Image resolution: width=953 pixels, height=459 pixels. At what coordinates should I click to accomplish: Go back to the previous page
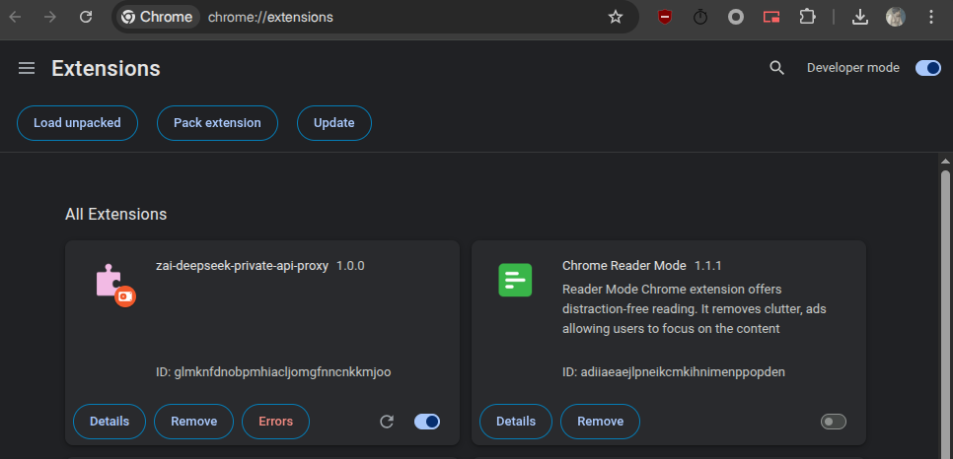[15, 17]
